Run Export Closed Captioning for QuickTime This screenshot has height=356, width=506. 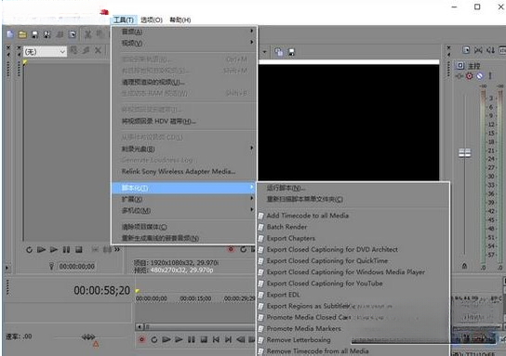coord(353,261)
